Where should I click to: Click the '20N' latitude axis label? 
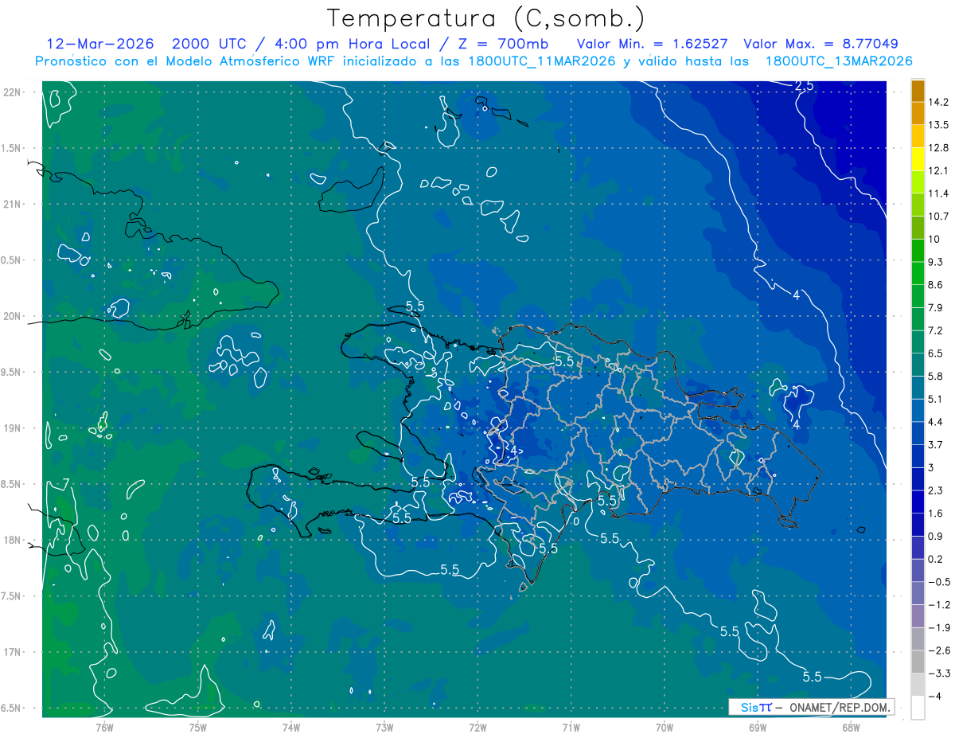point(13,316)
